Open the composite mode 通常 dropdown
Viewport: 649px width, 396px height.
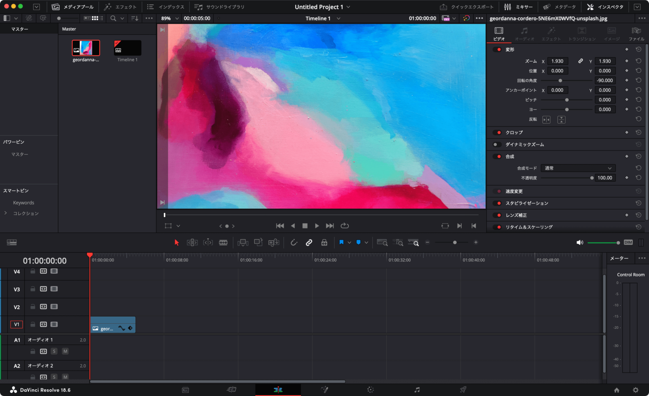[578, 168]
